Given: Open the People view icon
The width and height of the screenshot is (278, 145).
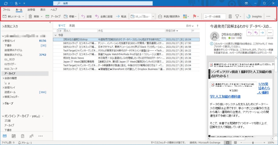Looking at the screenshot, I should (x=31, y=136).
